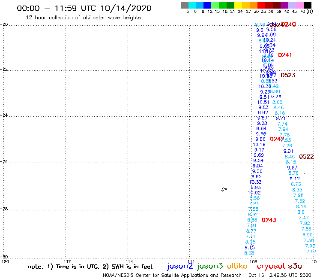Click the wave height value '8.85'
Screen dimensions: 317x279
[x=252, y=220]
